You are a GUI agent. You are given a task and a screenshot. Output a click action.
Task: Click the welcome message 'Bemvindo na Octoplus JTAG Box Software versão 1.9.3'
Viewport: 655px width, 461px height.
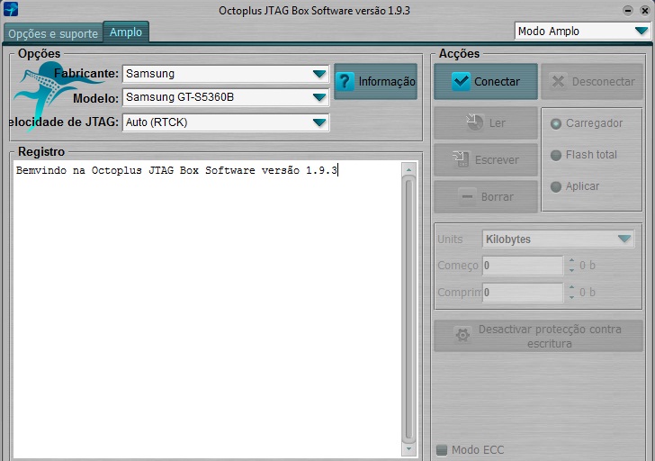pyautogui.click(x=176, y=170)
